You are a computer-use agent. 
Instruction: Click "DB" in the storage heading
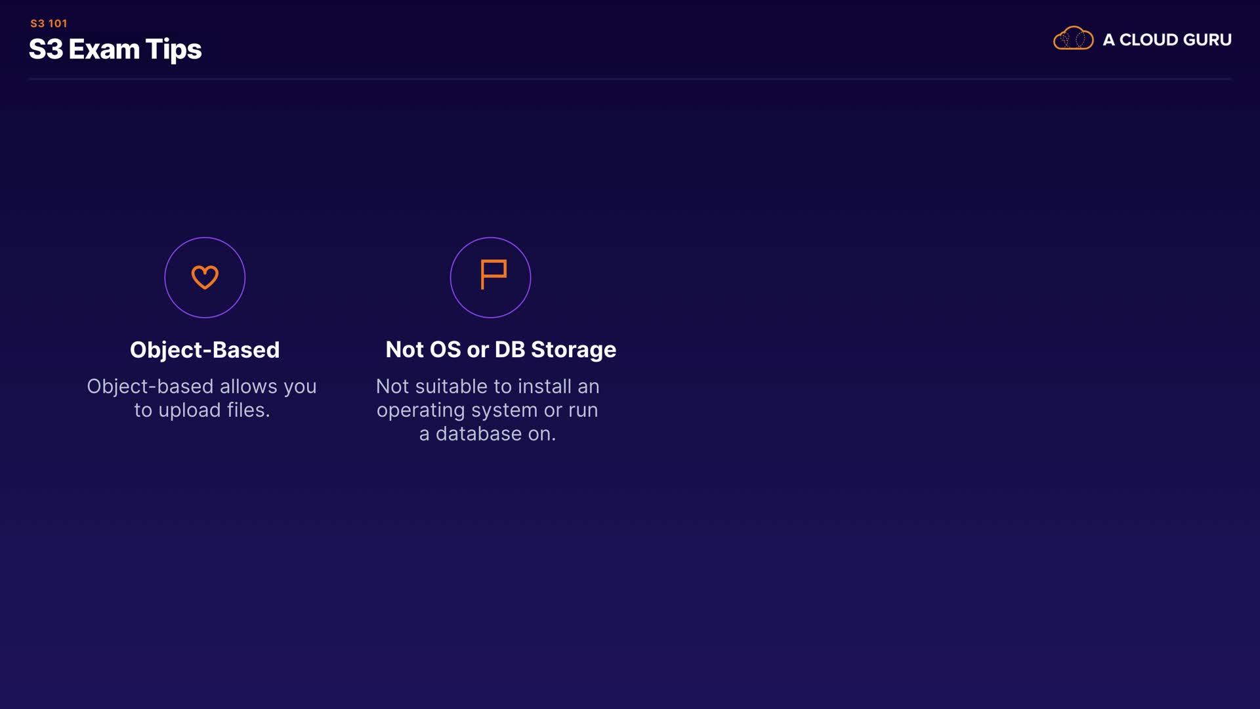pyautogui.click(x=509, y=350)
